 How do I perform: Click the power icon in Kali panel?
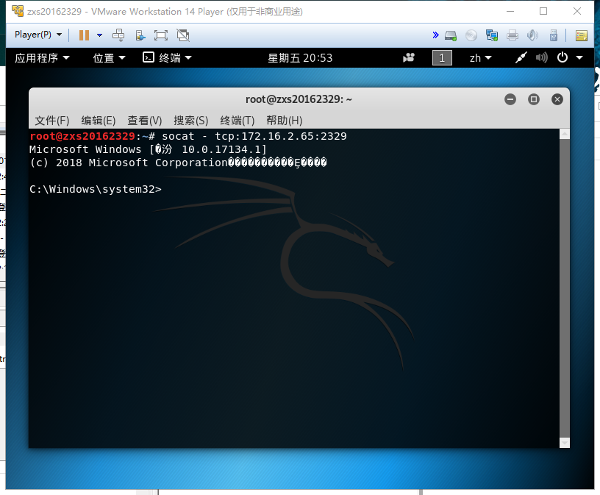[x=562, y=58]
